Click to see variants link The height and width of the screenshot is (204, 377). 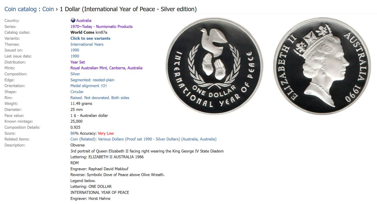tap(90, 38)
